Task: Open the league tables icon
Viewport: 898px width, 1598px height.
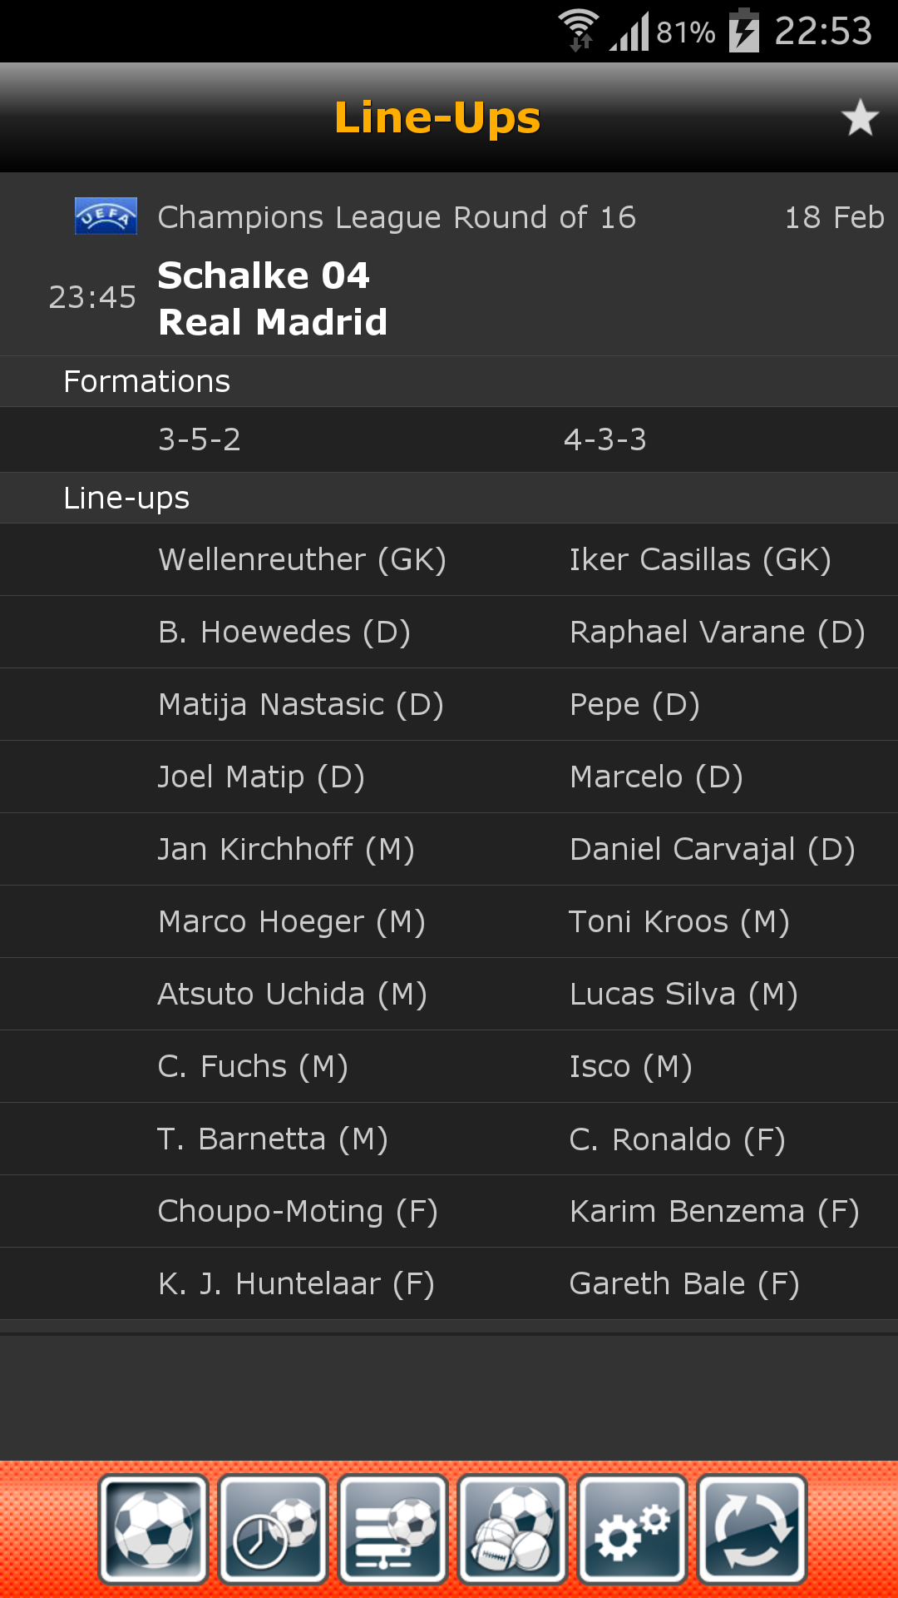Action: [393, 1529]
